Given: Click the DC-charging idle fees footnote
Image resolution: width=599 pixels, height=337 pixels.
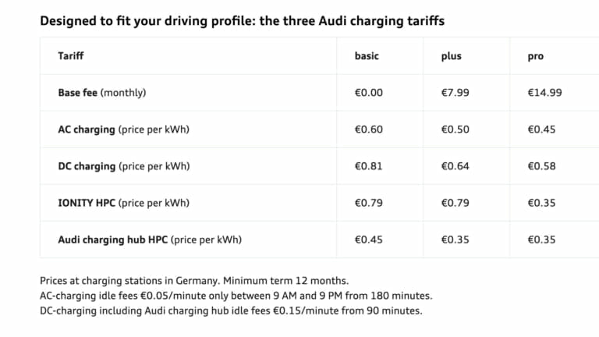Looking at the screenshot, I should click(x=231, y=310).
